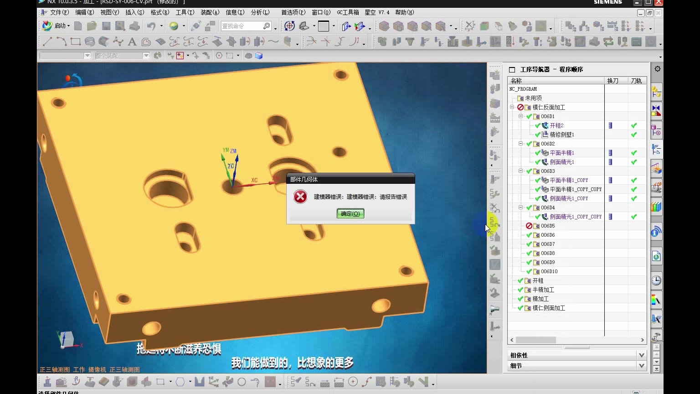Screen dimensions: 700x394
Task: Open the History clock sidebar tab icon
Action: pyautogui.click(x=656, y=280)
